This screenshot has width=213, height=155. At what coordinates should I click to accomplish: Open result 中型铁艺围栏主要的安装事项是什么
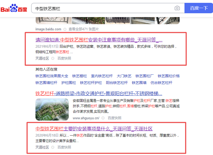[94, 129]
